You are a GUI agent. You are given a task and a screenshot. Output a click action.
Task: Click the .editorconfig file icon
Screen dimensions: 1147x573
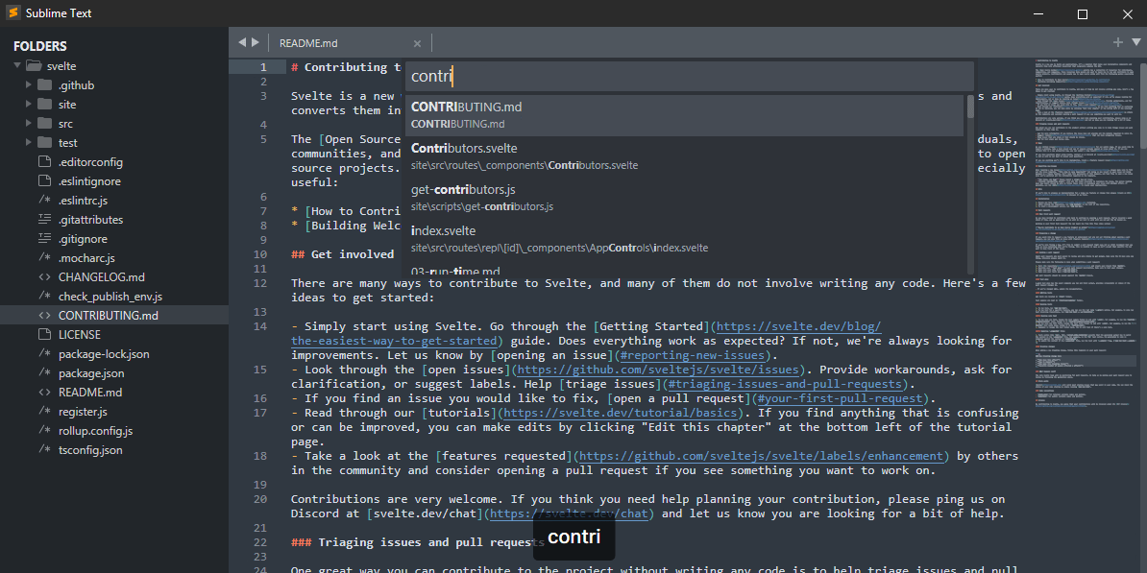pyautogui.click(x=44, y=161)
